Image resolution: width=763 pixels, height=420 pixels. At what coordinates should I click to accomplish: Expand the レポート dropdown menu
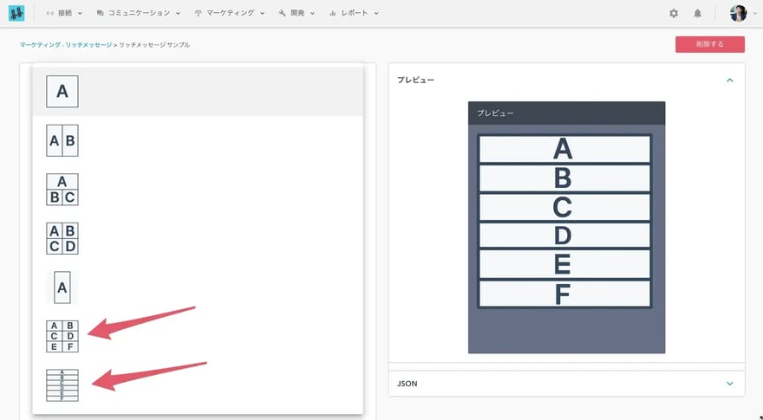tap(355, 14)
